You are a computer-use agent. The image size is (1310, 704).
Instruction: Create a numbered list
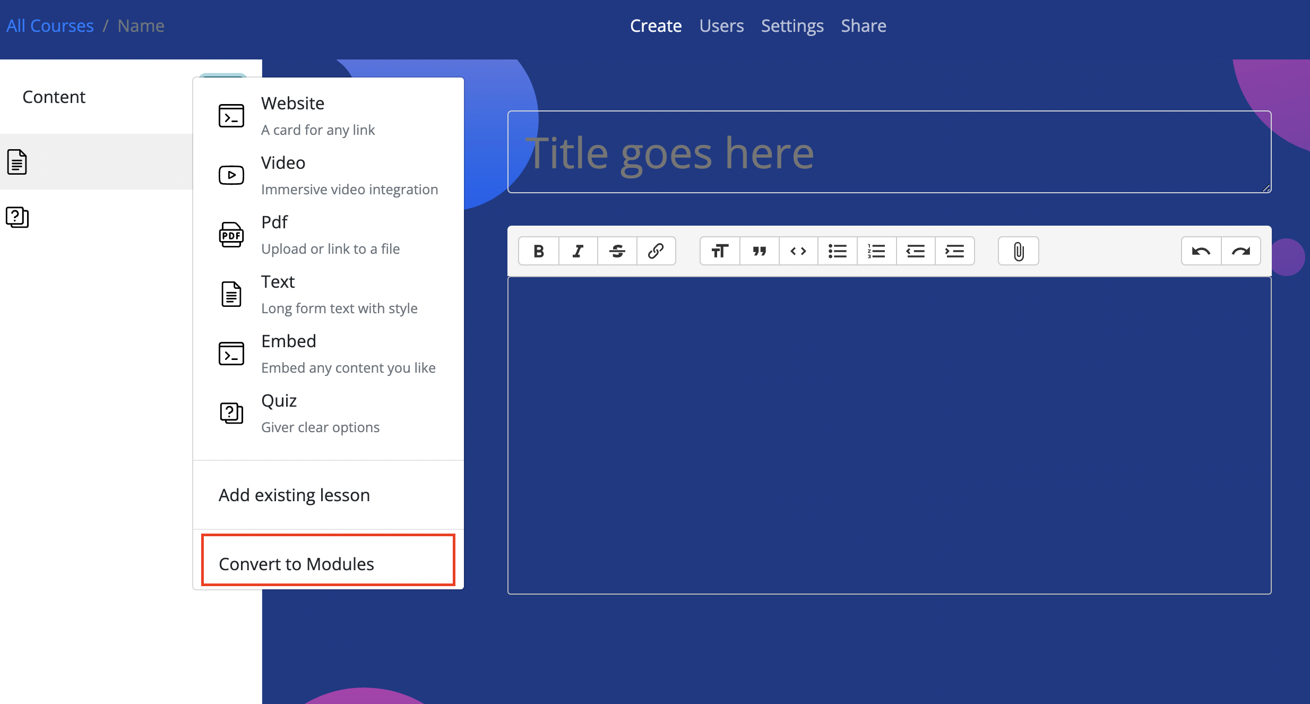876,251
